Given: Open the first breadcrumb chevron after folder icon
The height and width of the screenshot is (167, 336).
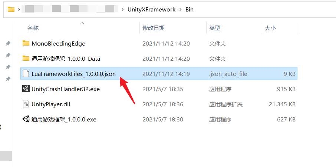Looking at the screenshot, I should tap(20, 10).
